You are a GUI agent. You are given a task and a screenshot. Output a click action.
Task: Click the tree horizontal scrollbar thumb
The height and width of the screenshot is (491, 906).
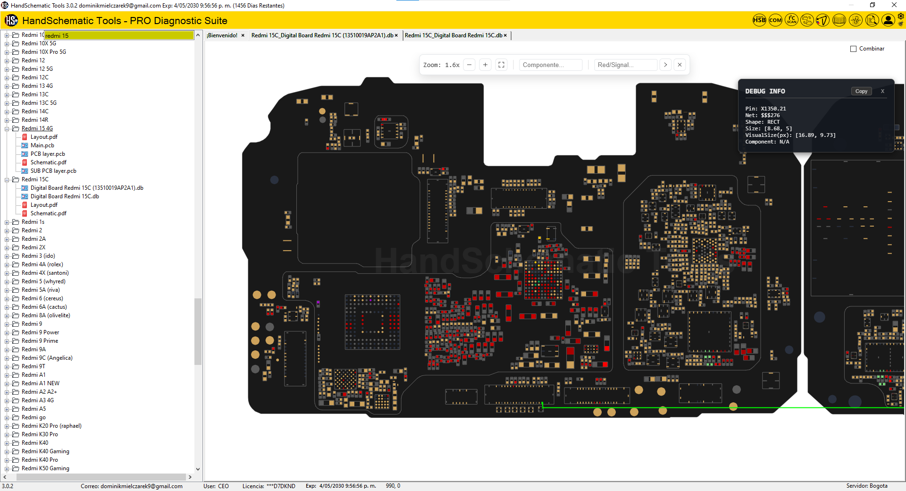click(x=101, y=477)
